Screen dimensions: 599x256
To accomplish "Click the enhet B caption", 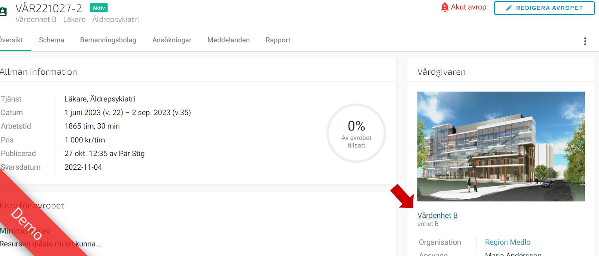I will [428, 224].
